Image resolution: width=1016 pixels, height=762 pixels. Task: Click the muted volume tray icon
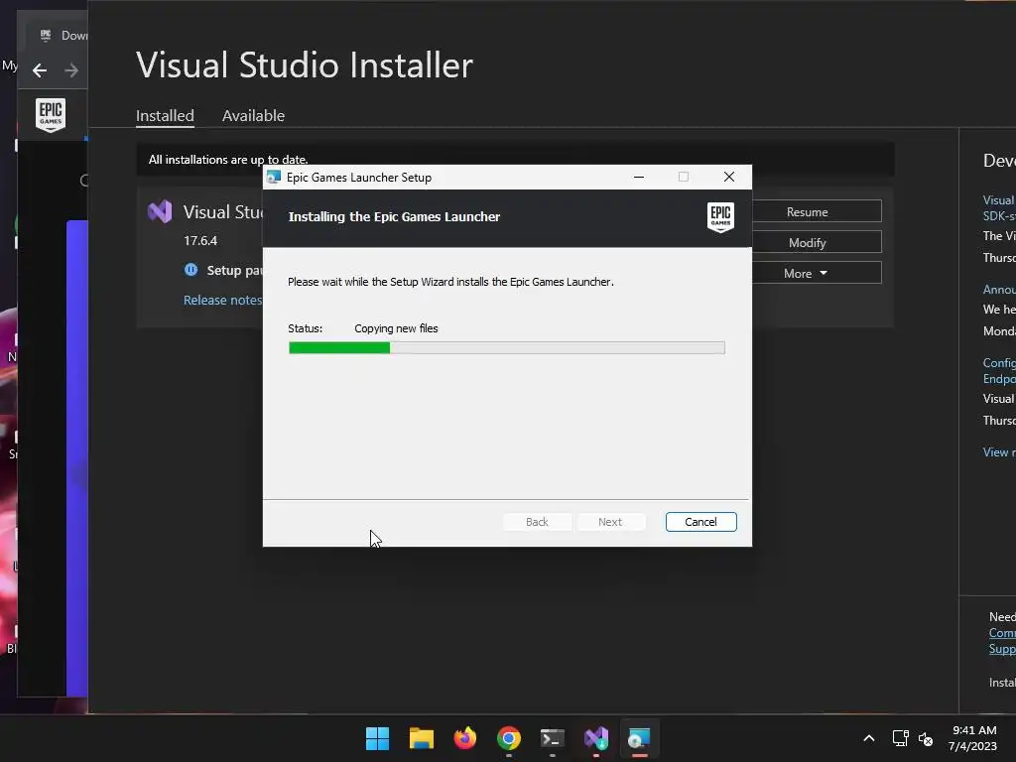[926, 738]
